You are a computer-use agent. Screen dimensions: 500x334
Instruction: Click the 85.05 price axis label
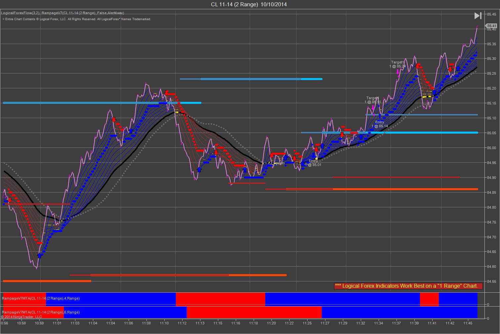click(x=491, y=133)
